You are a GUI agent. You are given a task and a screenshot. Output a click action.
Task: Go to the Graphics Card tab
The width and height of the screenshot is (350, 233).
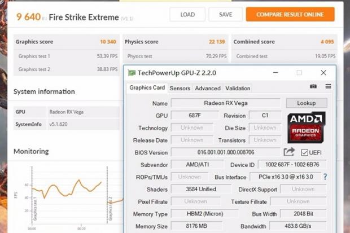[x=147, y=88]
